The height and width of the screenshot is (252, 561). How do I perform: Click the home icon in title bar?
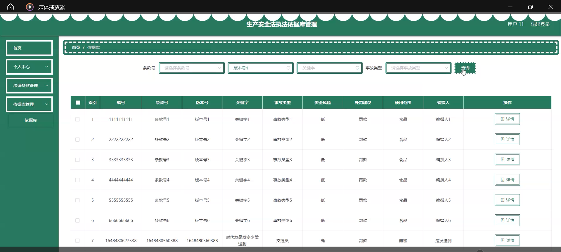(x=11, y=7)
